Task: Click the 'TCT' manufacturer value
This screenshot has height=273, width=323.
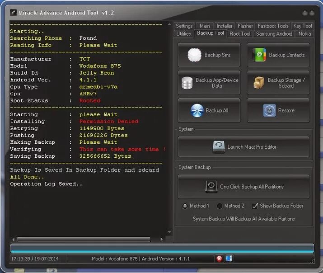Action: pyautogui.click(x=84, y=59)
